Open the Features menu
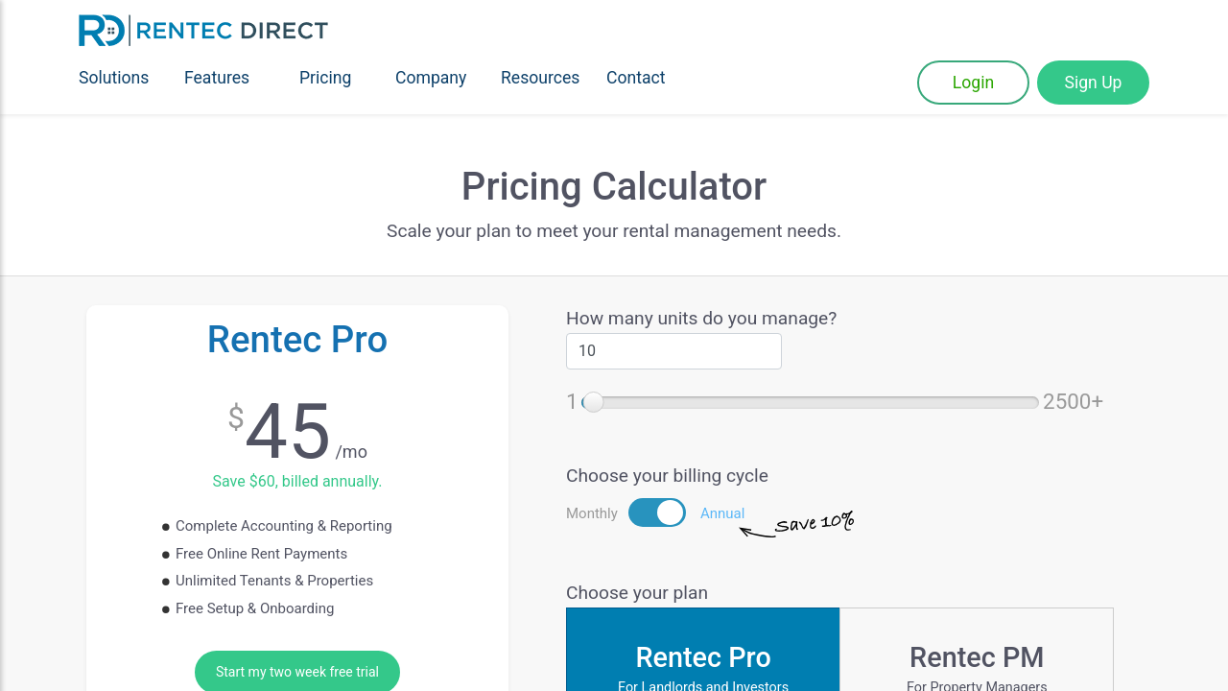1228x691 pixels. click(217, 78)
